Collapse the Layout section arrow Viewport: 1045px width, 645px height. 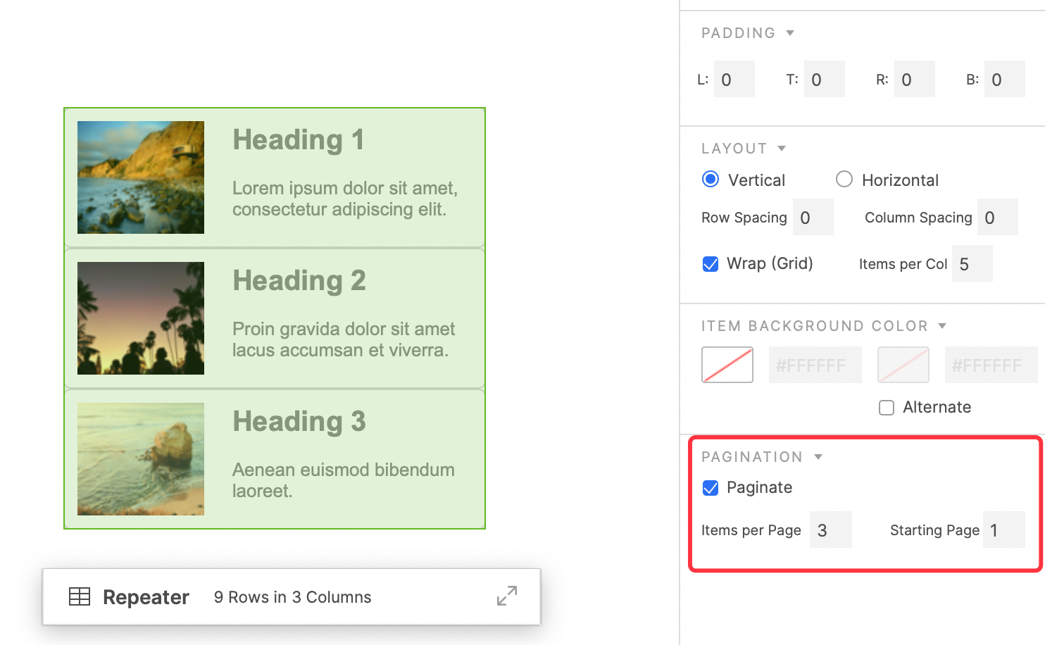[782, 149]
